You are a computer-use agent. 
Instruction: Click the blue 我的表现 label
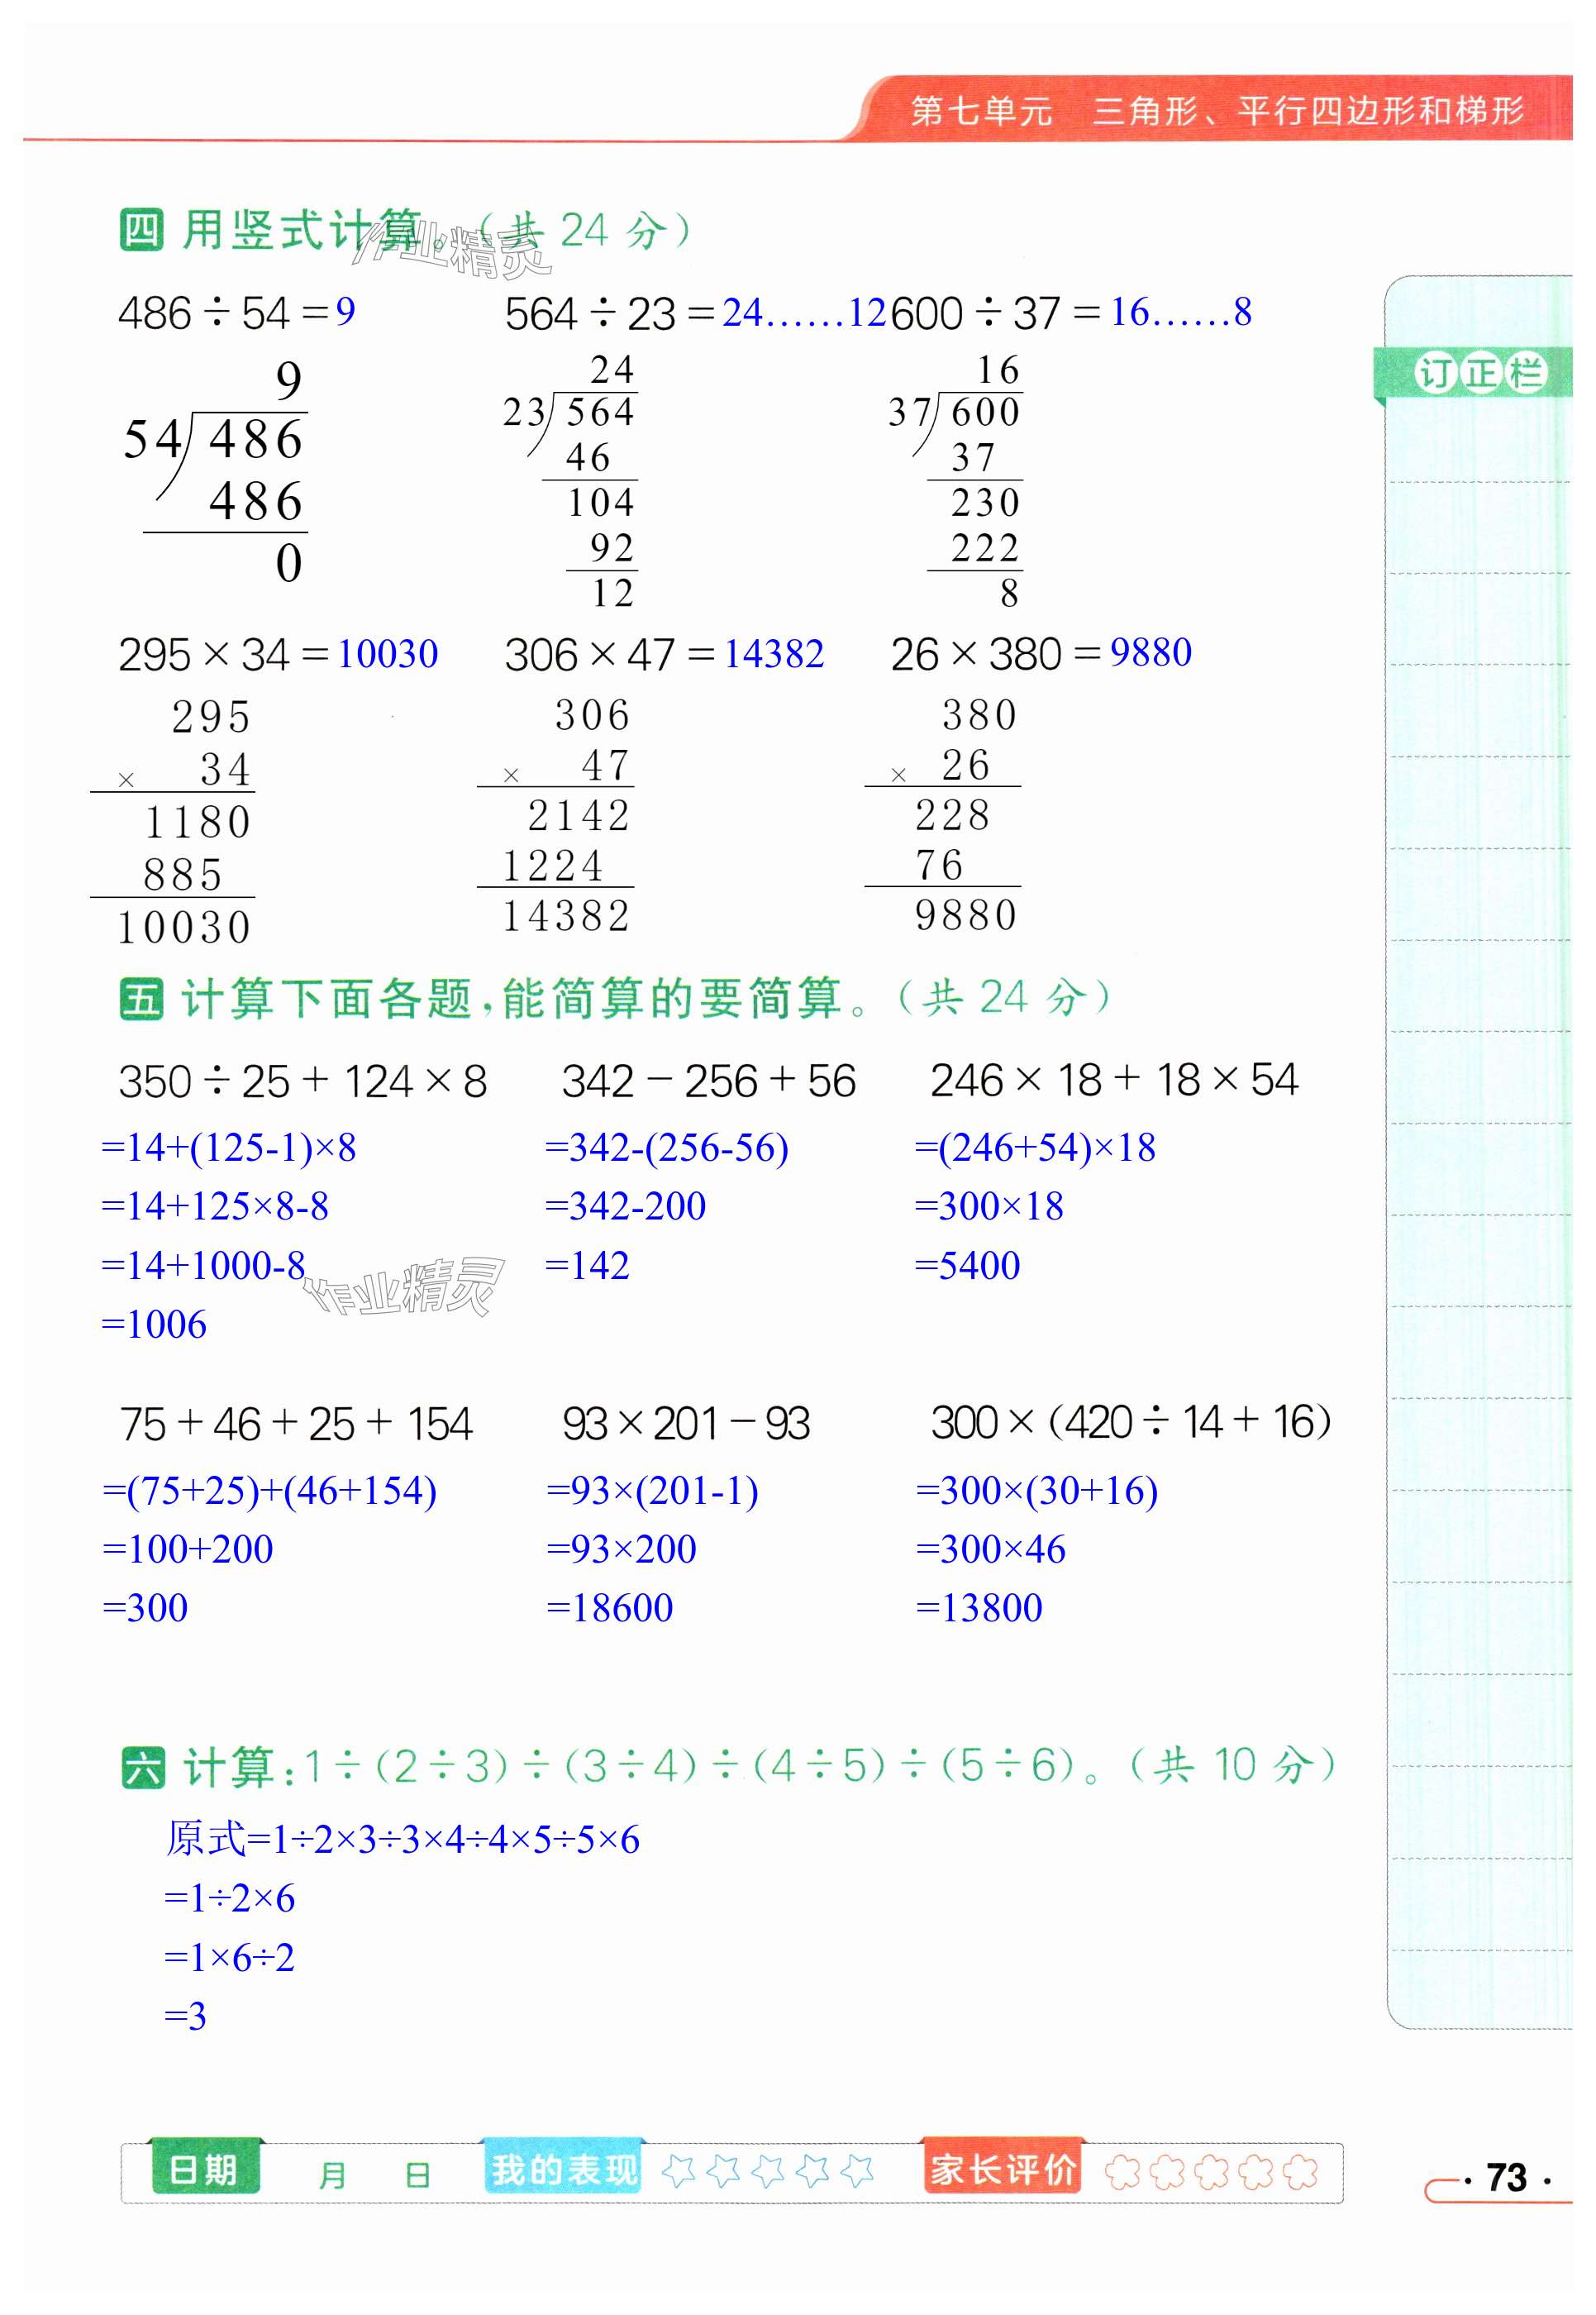pos(564,2170)
